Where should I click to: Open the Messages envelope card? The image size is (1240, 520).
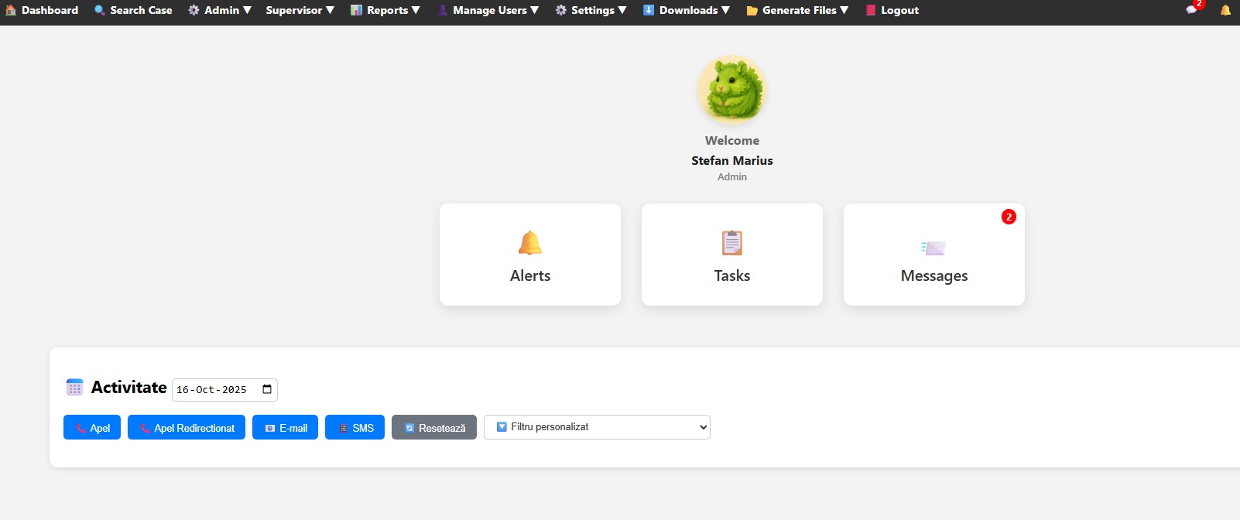coord(933,255)
